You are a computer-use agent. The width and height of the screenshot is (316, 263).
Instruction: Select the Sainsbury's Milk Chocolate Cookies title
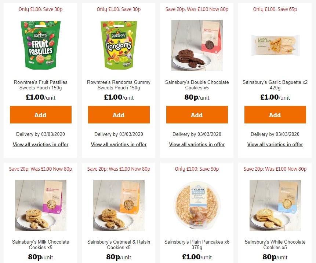(x=40, y=245)
